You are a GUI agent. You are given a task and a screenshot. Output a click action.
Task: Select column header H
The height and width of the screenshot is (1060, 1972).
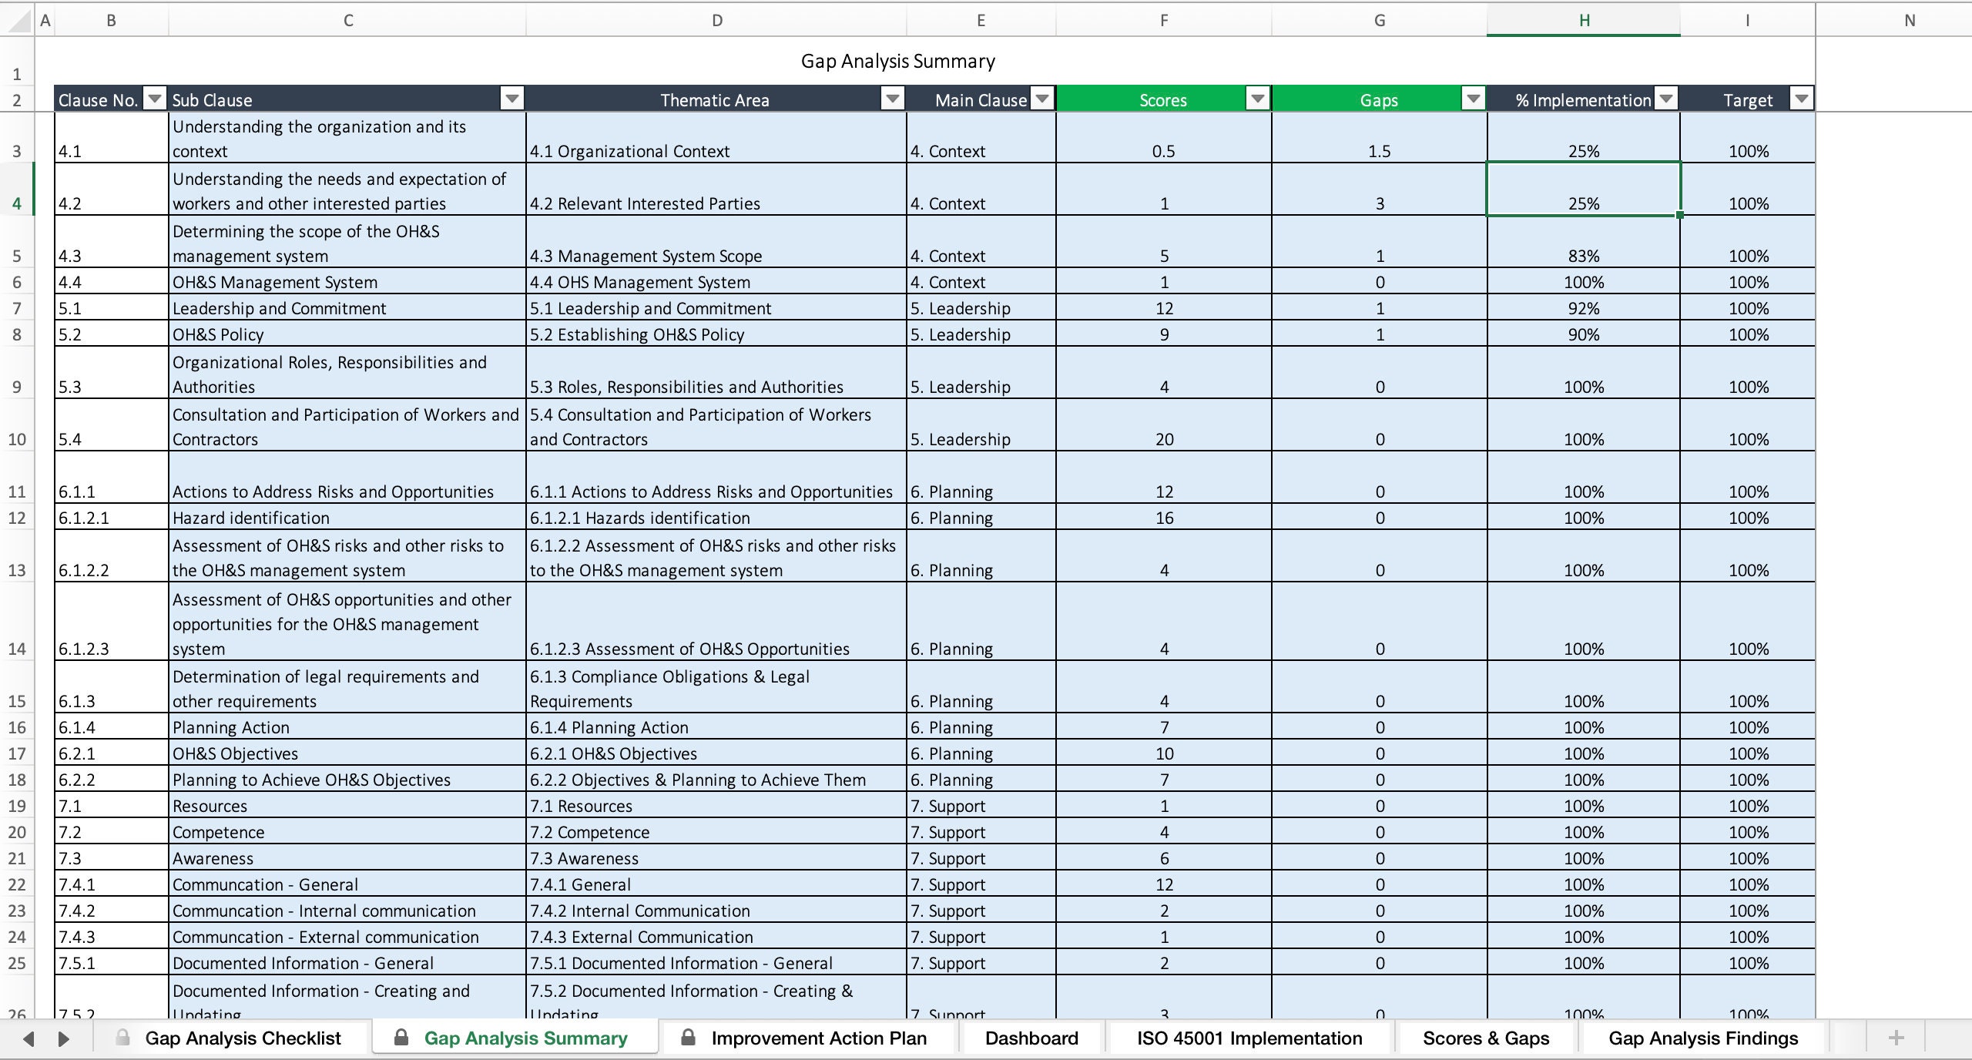point(1583,20)
